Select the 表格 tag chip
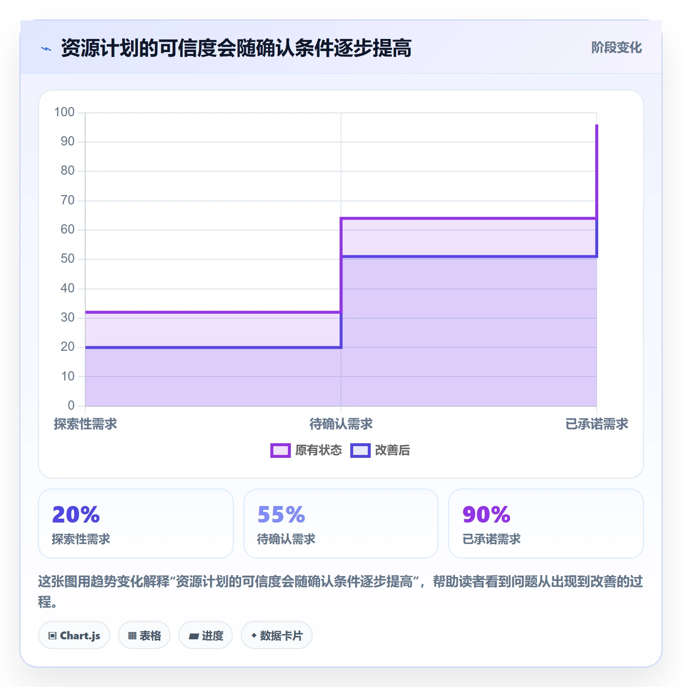The image size is (682, 687). (x=144, y=635)
